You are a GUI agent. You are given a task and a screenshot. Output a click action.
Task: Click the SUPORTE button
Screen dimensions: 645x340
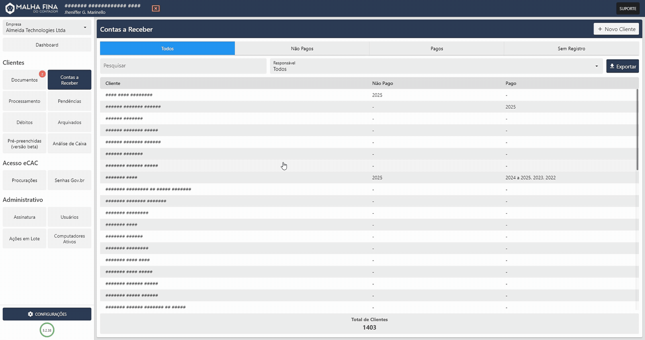coord(628,8)
